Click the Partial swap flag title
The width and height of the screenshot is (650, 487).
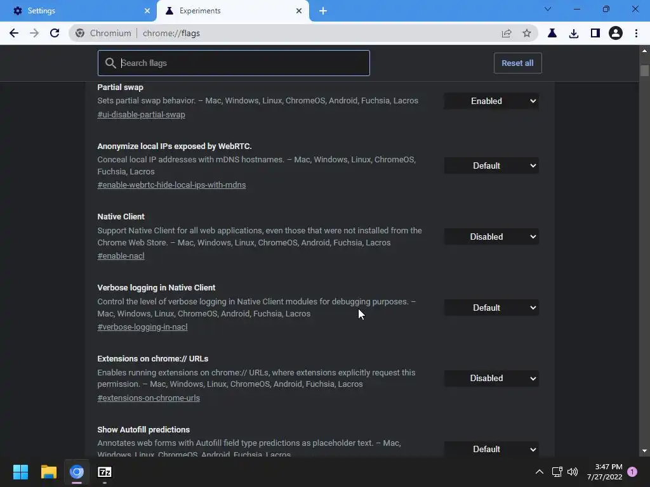point(120,88)
